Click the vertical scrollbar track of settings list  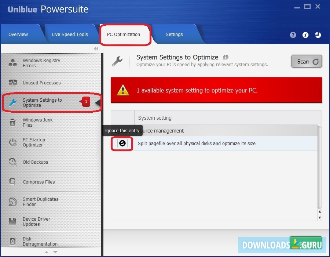pos(320,166)
